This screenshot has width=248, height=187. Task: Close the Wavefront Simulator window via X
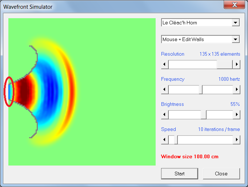point(235,5)
